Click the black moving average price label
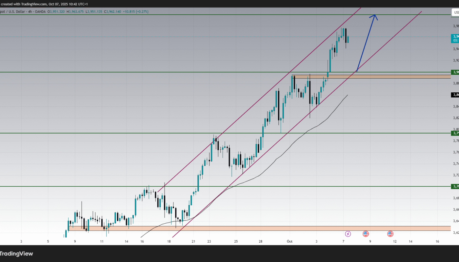The image size is (459, 262). pyautogui.click(x=455, y=95)
